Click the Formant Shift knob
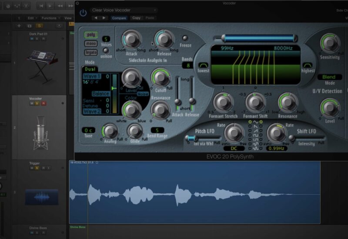Screen dimensions: 348x239 pos(255,102)
